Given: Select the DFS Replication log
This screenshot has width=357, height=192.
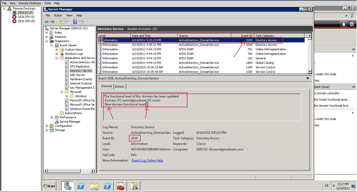Looking at the screenshot, I should tap(80, 66).
